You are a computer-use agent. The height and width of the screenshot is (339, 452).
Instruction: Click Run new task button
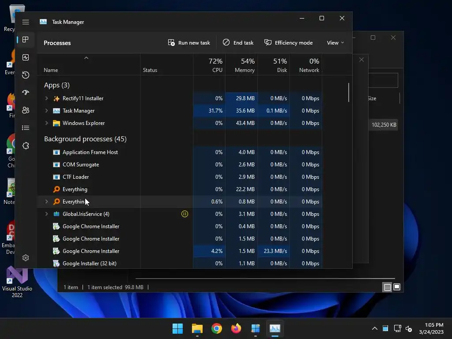189,43
